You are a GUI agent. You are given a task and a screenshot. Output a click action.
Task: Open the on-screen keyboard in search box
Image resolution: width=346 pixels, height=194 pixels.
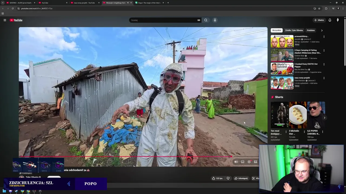[x=199, y=20]
